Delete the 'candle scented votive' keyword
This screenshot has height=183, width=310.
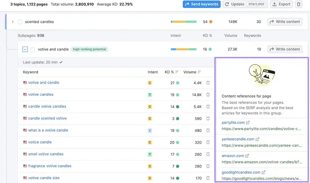click(x=208, y=118)
